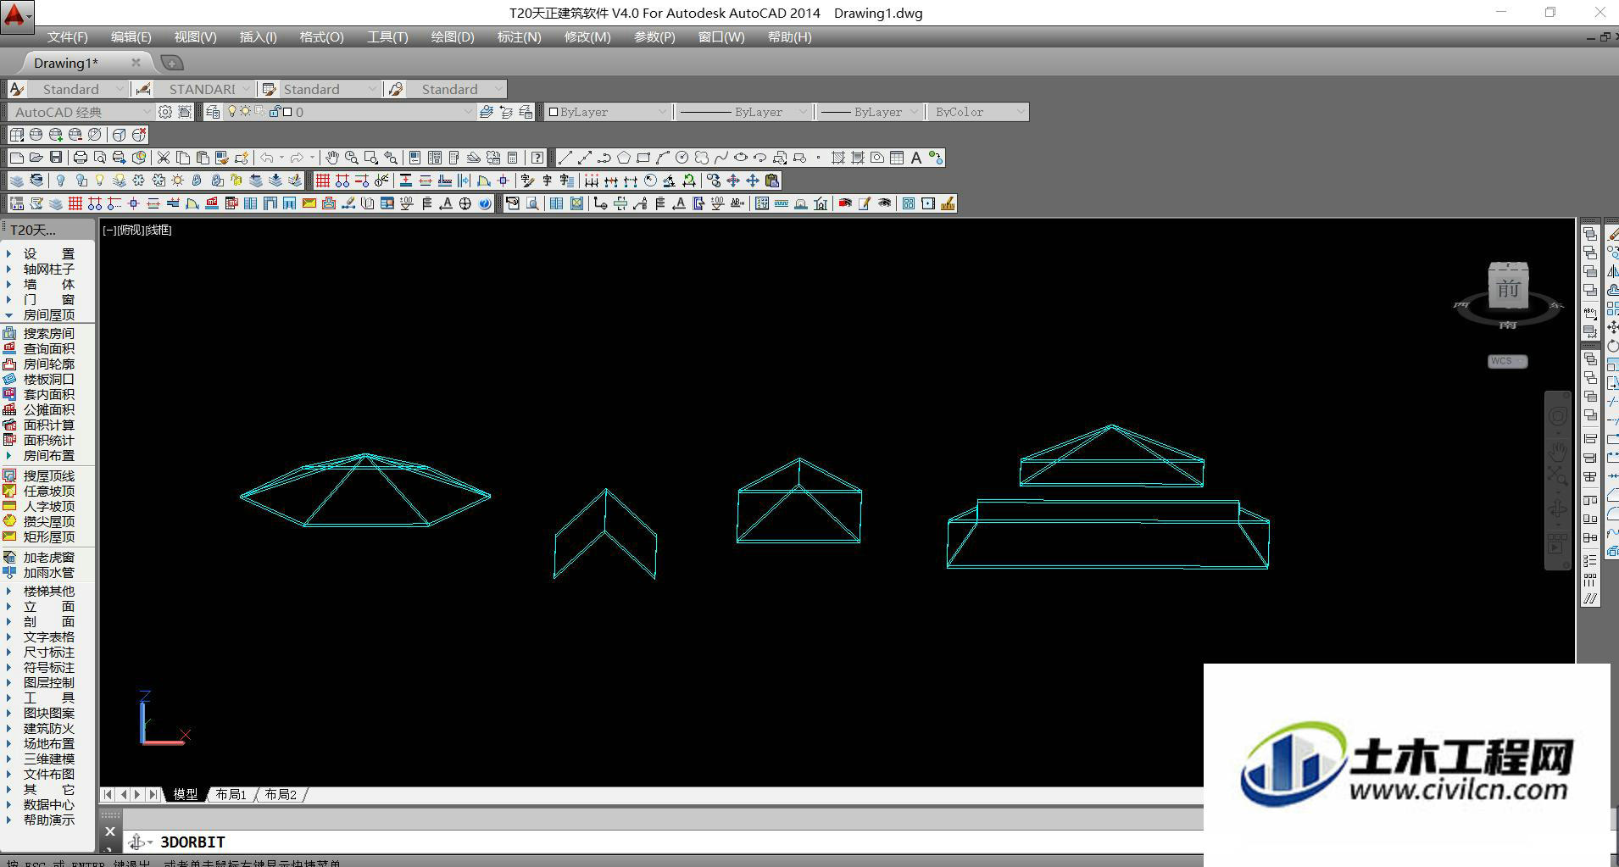Run the 加老虎窗 command
The width and height of the screenshot is (1619, 867).
pos(48,557)
